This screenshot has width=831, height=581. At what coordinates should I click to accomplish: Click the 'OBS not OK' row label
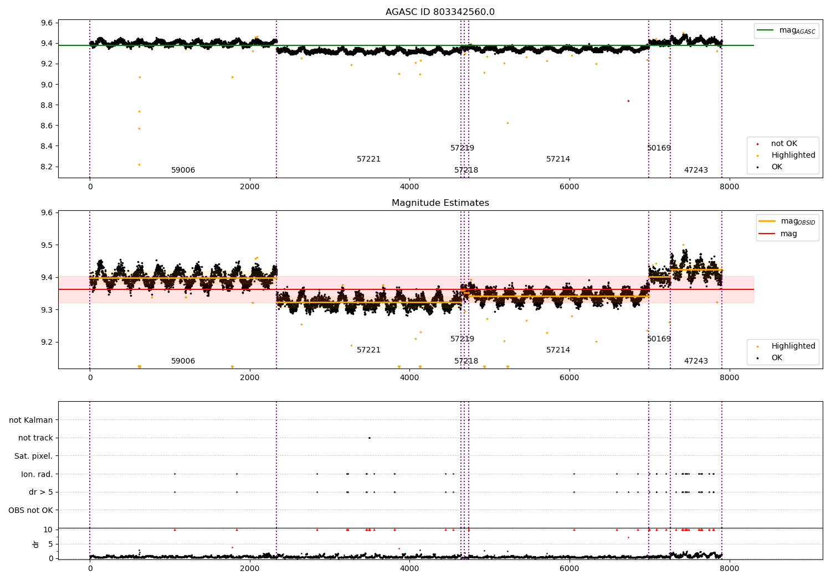click(30, 510)
